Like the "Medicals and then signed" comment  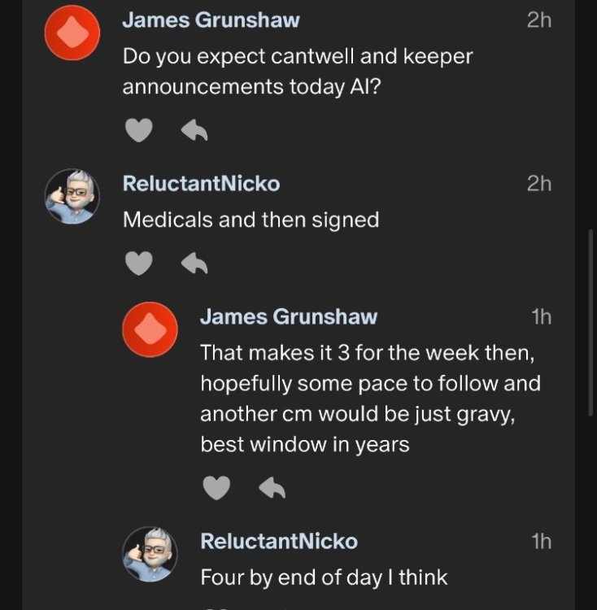tap(140, 262)
